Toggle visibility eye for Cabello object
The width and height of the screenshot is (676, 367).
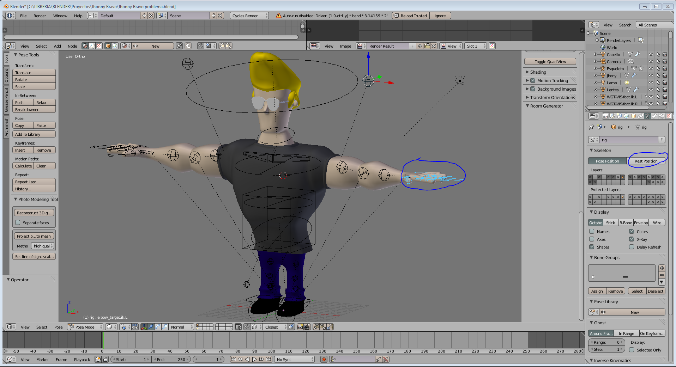[x=651, y=54]
